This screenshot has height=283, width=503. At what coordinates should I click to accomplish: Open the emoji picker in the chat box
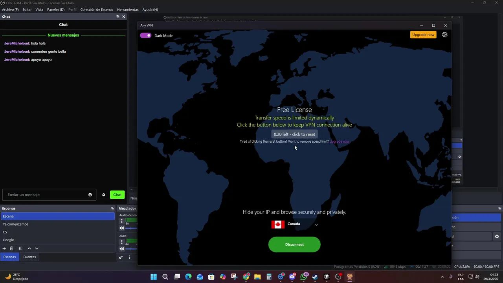coord(90,195)
